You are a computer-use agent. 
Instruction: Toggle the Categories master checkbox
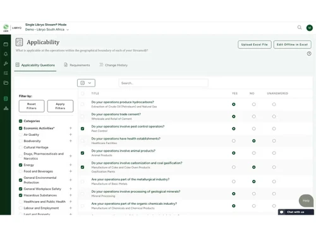20,121
